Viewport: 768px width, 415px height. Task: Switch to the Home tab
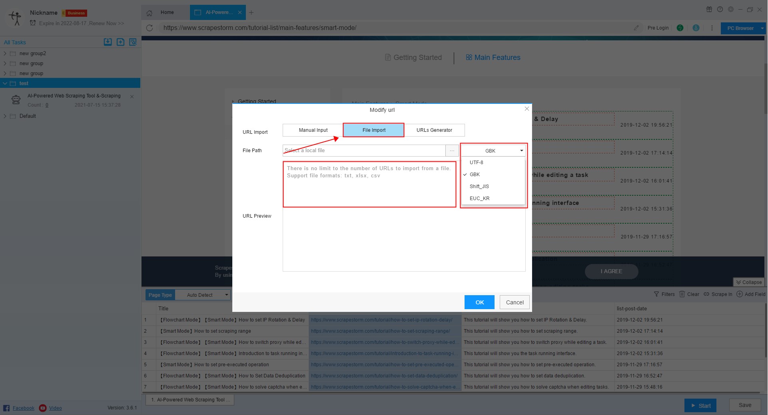point(166,12)
